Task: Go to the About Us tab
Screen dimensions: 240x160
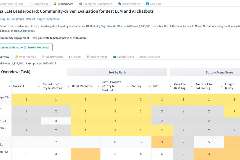Action: [153, 4]
